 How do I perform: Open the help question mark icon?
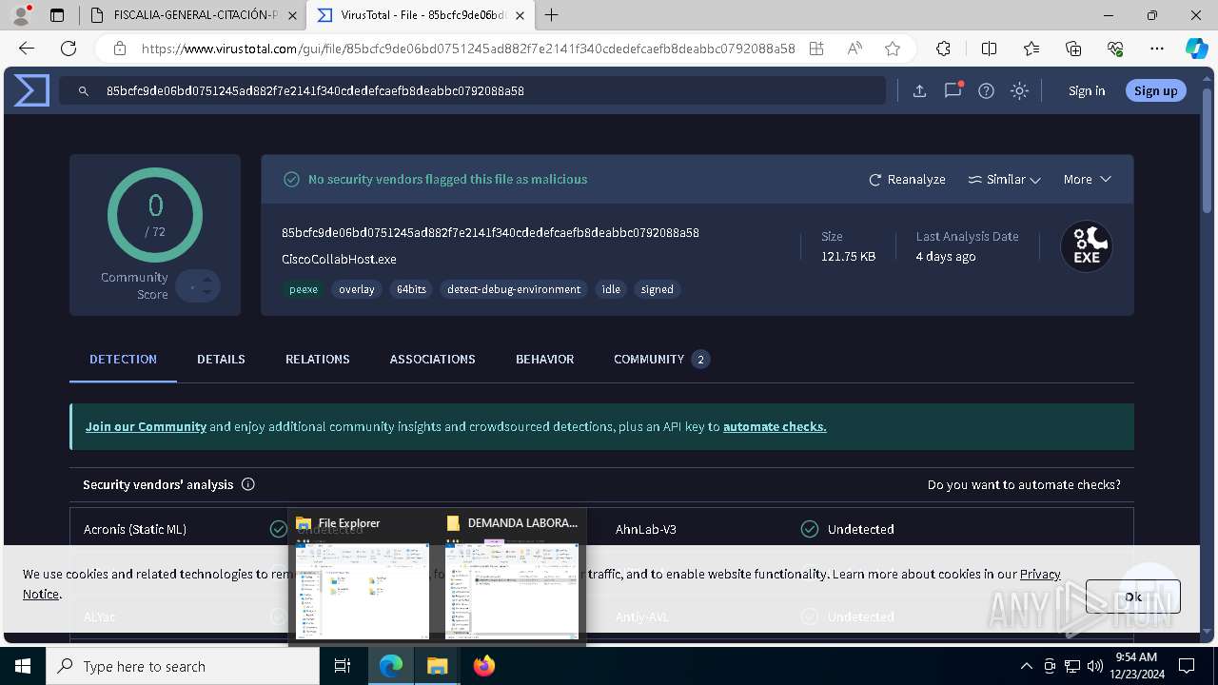point(986,91)
